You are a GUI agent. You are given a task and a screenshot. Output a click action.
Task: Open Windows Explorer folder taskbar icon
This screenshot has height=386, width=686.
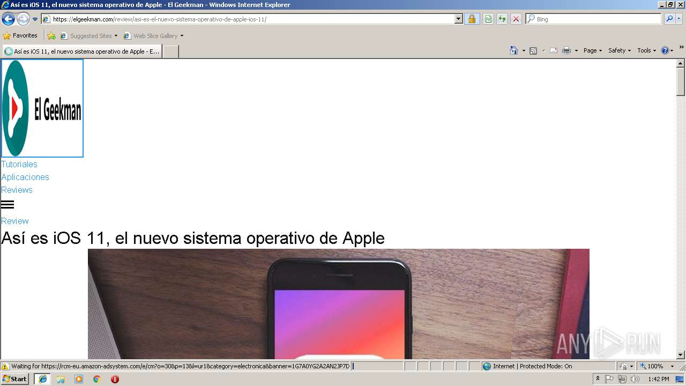pyautogui.click(x=61, y=379)
